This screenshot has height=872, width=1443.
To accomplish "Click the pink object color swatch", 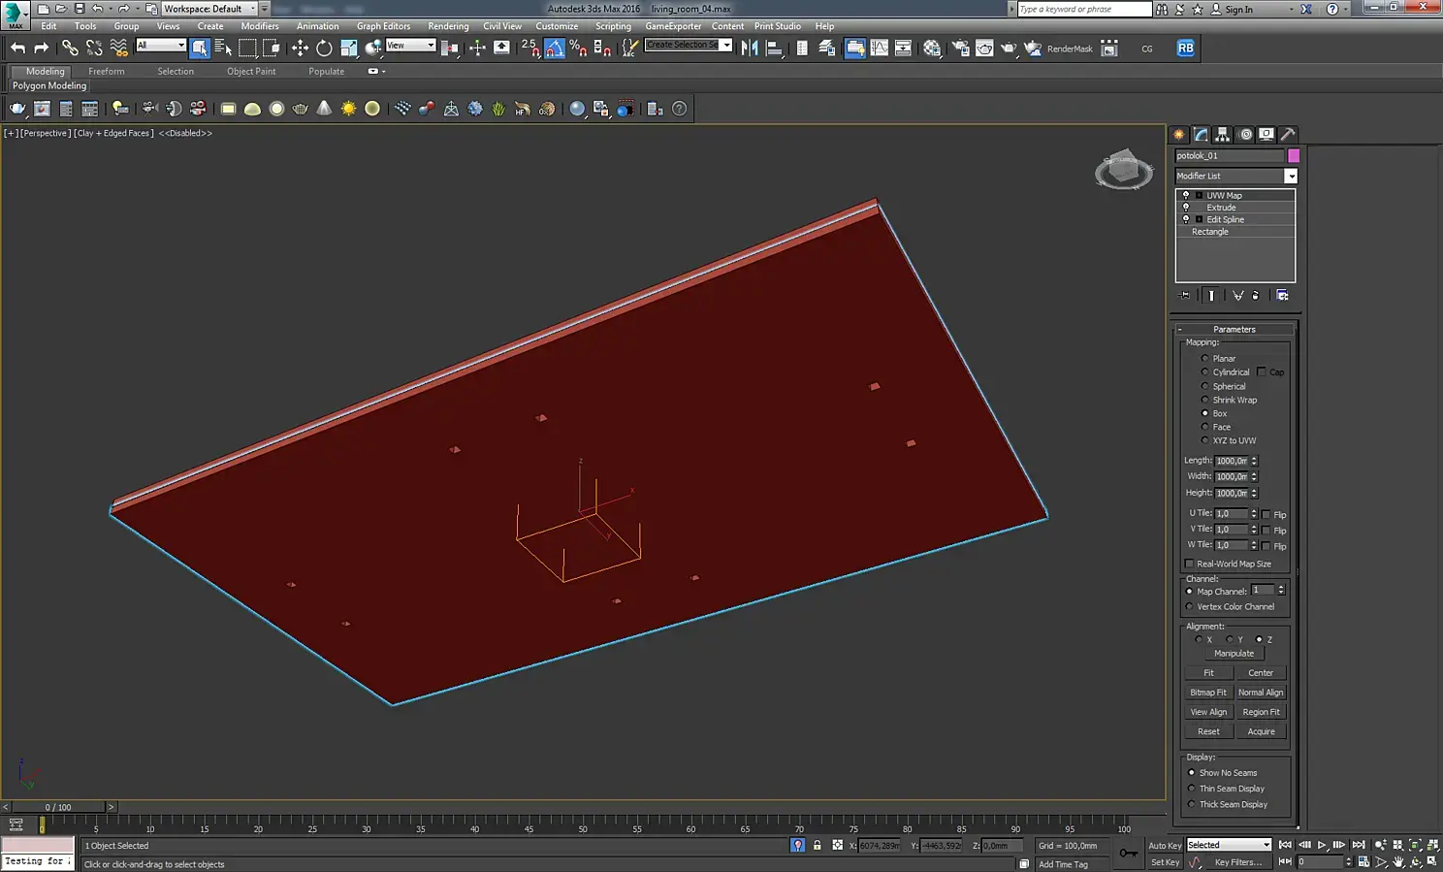I will [x=1294, y=155].
